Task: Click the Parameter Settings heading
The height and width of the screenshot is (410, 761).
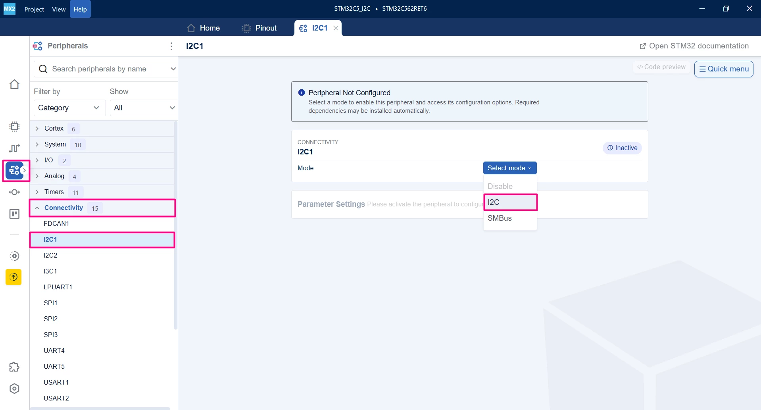Action: (331, 204)
